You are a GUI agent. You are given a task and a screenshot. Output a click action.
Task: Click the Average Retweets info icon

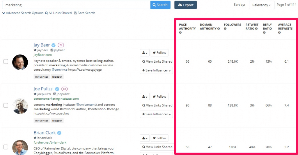[x=279, y=32]
